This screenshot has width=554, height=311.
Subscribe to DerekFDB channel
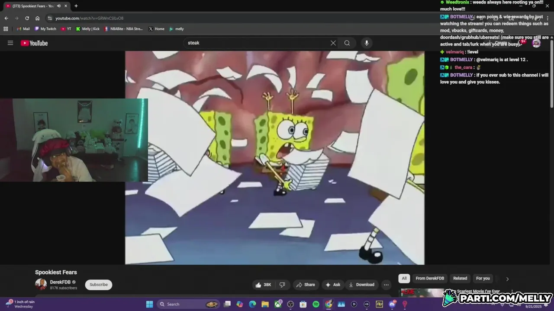tap(99, 285)
